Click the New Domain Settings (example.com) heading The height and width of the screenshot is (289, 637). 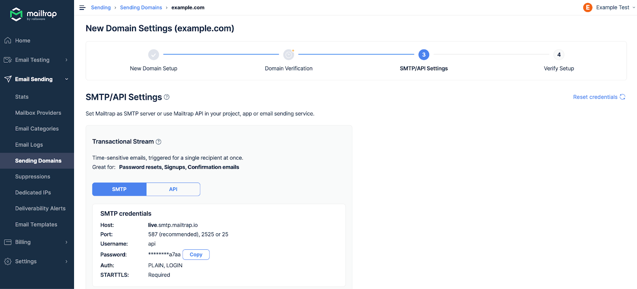[x=160, y=28]
